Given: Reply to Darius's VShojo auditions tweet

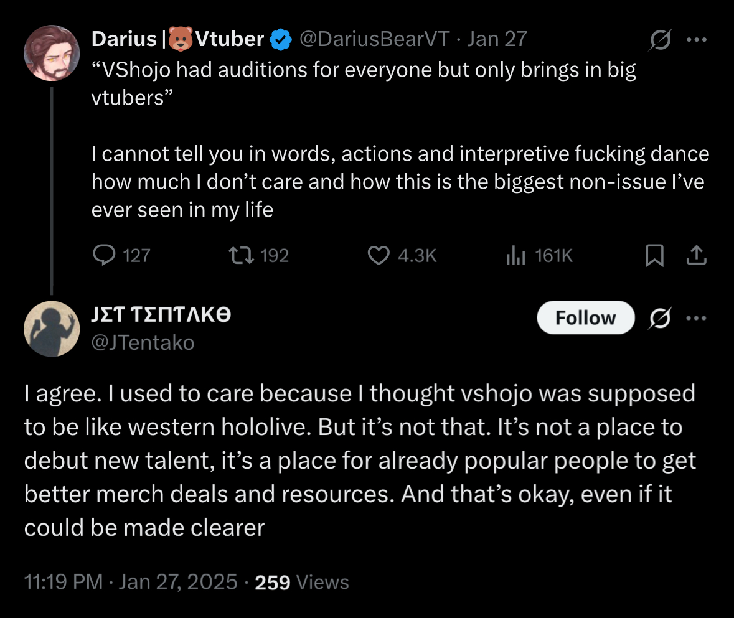Looking at the screenshot, I should [x=104, y=255].
